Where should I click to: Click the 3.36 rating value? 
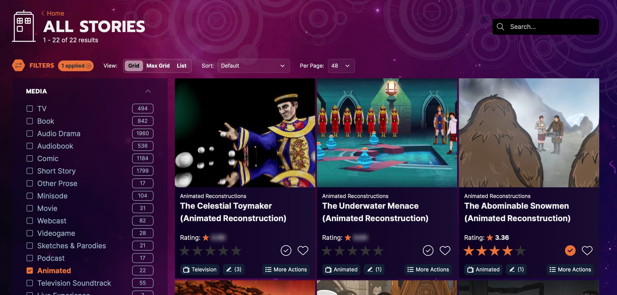click(x=502, y=237)
